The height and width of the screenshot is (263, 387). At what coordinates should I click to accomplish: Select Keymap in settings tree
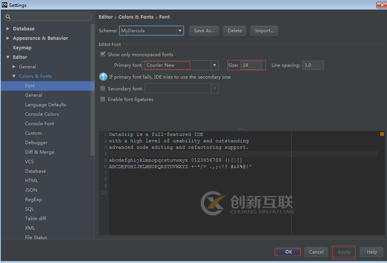coord(22,48)
